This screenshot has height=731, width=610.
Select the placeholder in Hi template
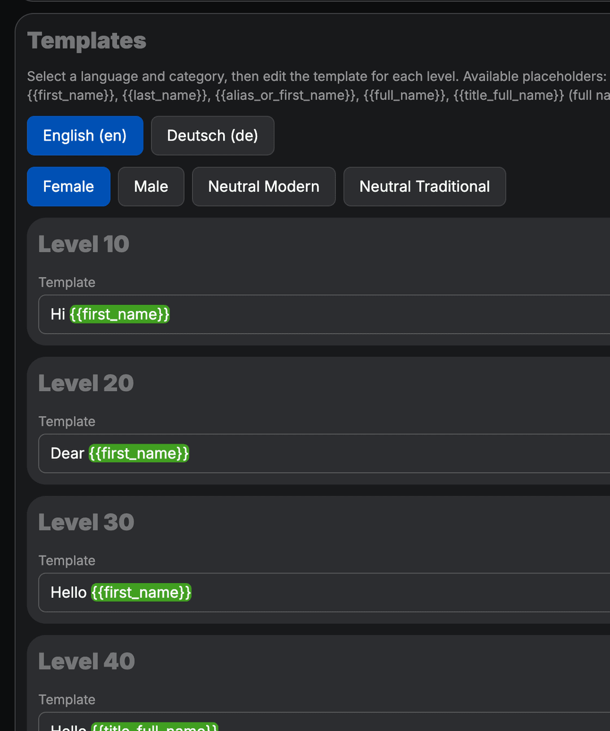coord(120,314)
